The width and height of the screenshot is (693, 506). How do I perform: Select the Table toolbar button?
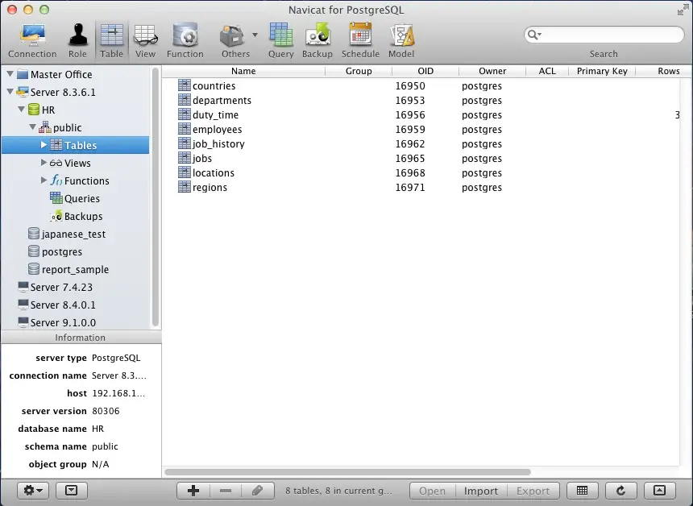coord(112,41)
